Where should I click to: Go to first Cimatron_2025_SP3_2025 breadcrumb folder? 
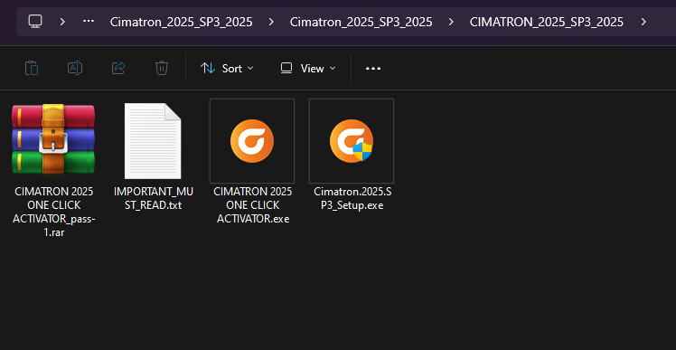pos(181,22)
